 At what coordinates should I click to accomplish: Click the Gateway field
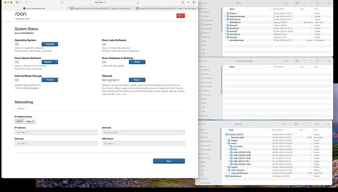click(56, 144)
